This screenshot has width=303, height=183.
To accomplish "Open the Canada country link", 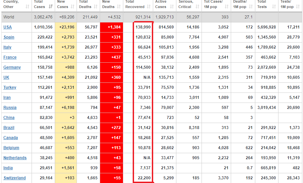I will [11, 138].
